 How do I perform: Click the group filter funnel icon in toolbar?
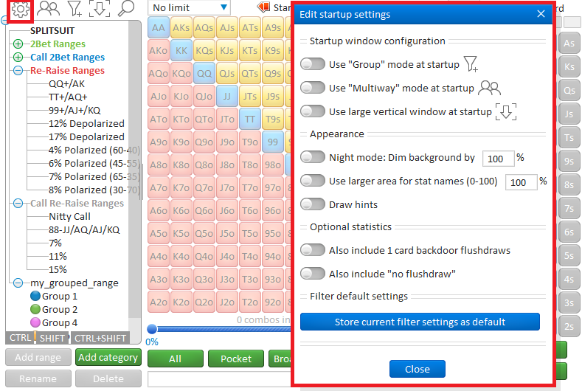[75, 9]
